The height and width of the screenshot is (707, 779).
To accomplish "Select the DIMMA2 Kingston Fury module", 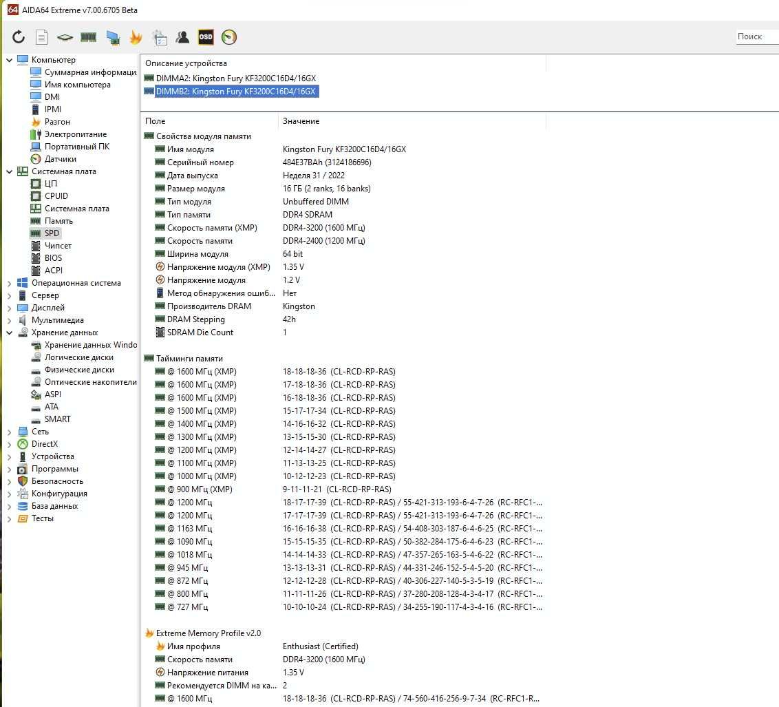I will point(235,78).
